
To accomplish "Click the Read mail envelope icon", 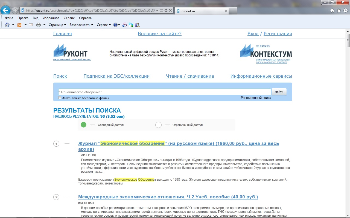I will [31, 25].
